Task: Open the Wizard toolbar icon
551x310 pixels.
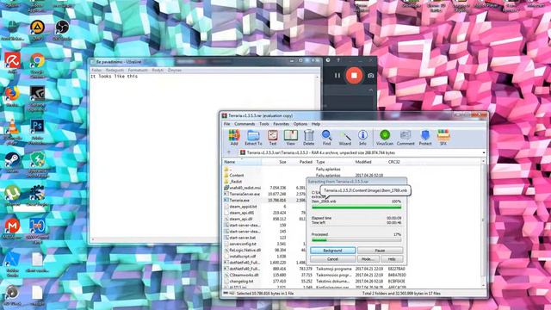Action: 345,138
